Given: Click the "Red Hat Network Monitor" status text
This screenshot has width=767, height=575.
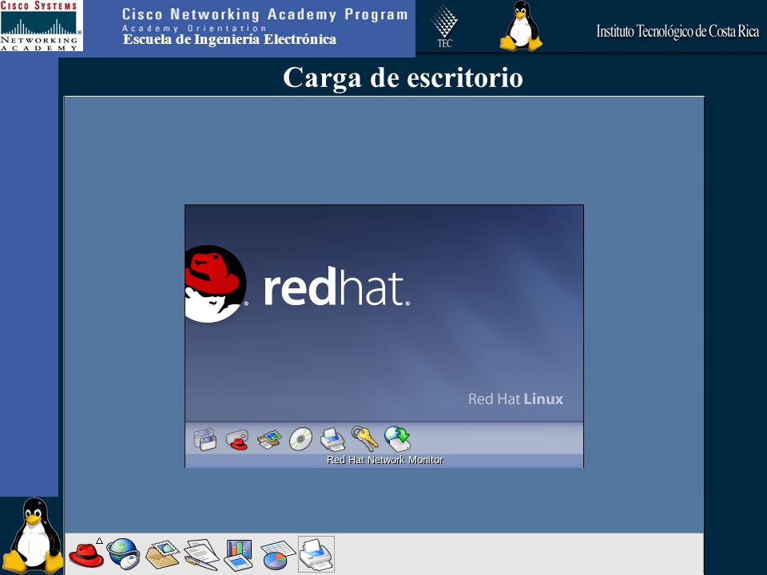Looking at the screenshot, I should (384, 460).
